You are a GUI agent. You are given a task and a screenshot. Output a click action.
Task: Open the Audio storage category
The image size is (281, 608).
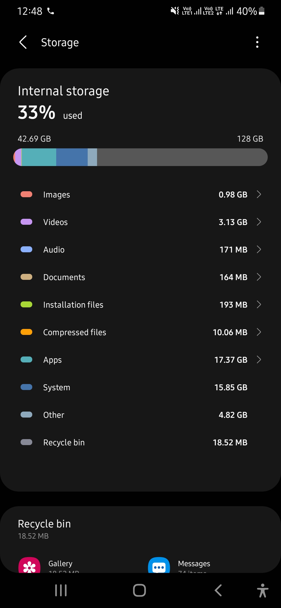click(140, 249)
